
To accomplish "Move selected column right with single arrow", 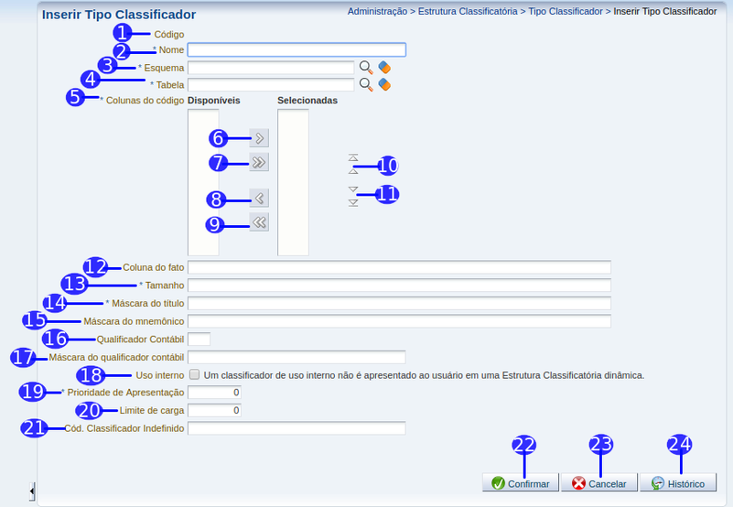I will 259,138.
